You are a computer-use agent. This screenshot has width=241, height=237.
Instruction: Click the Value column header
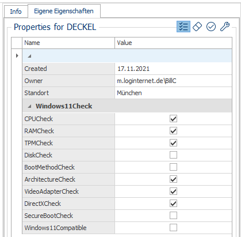(x=173, y=43)
